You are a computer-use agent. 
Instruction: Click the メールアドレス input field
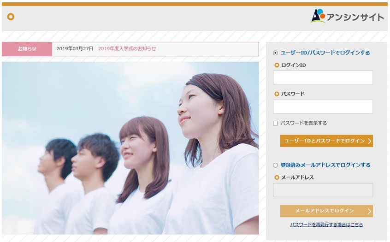(323, 190)
